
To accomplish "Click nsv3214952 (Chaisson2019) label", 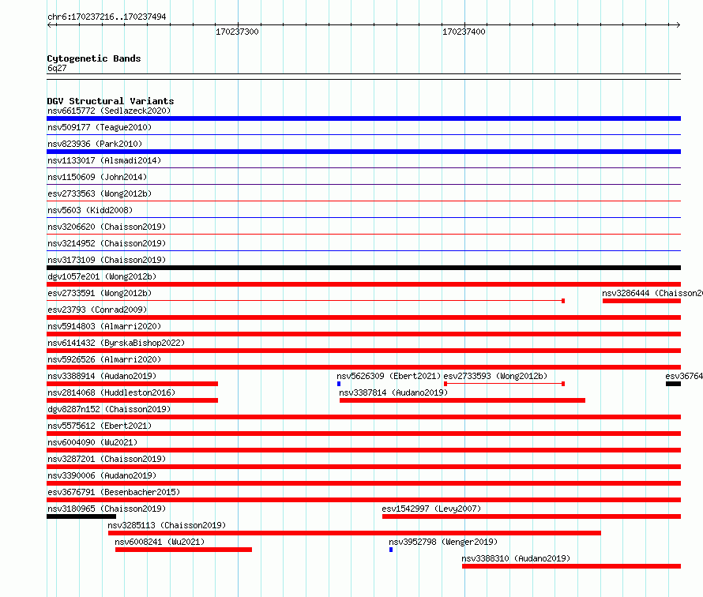I will click(x=107, y=243).
